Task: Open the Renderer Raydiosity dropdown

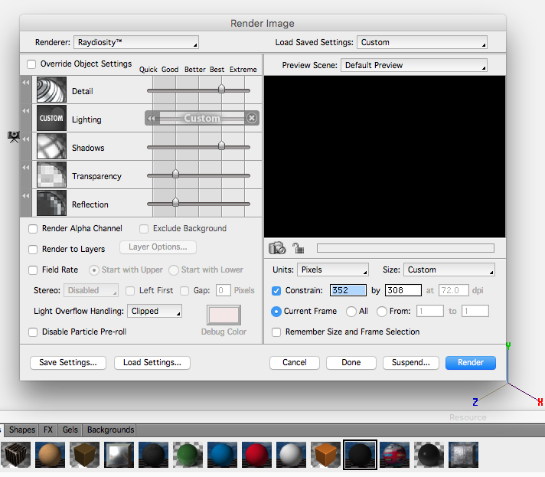Action: point(136,42)
